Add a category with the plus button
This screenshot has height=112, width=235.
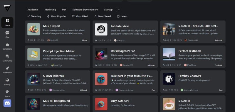tap(119, 10)
